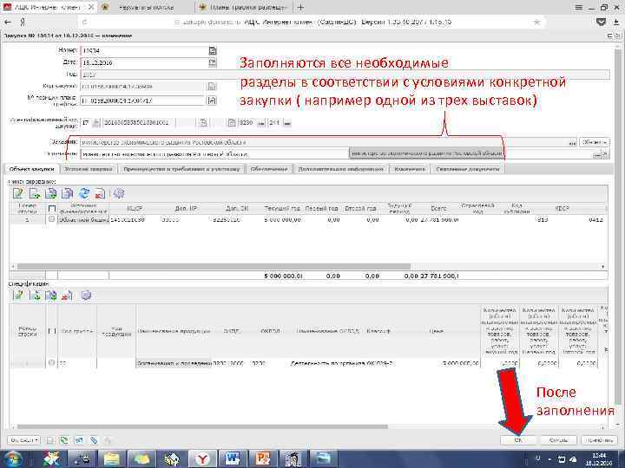
Task: Switch to the Объект закупки tab
Action: 31,169
